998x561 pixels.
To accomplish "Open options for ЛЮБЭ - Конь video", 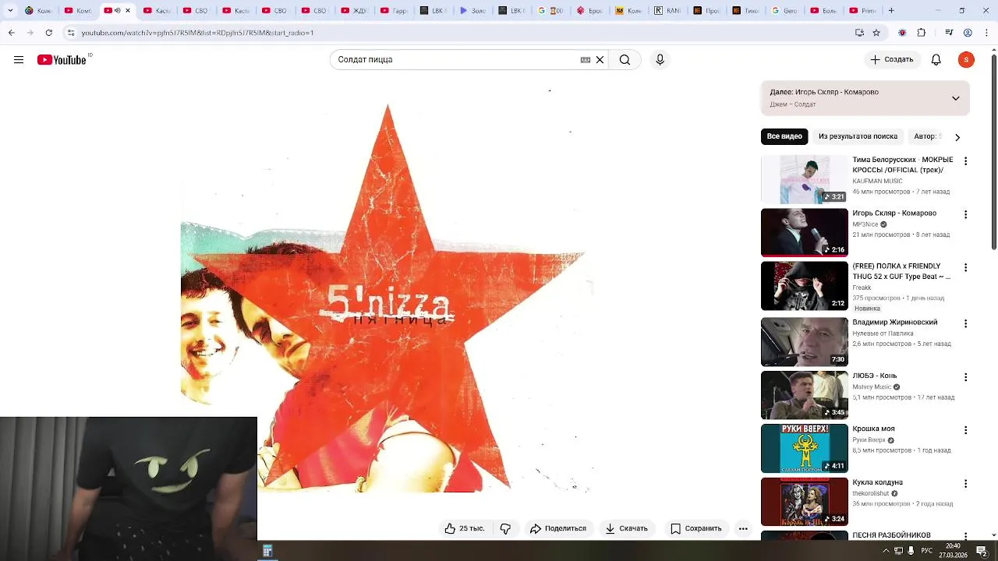I will point(965,376).
